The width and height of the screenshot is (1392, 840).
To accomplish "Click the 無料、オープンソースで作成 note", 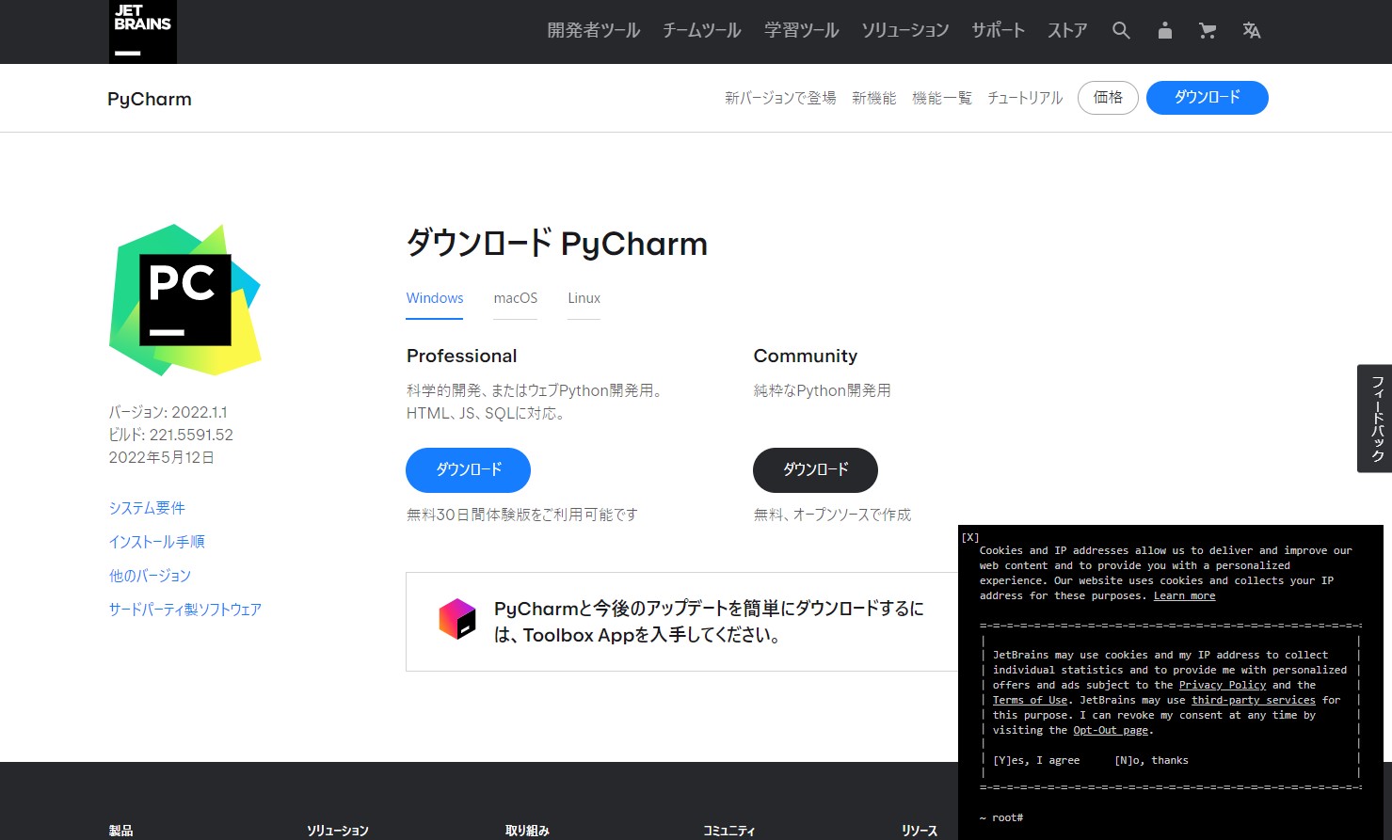I will 832,515.
